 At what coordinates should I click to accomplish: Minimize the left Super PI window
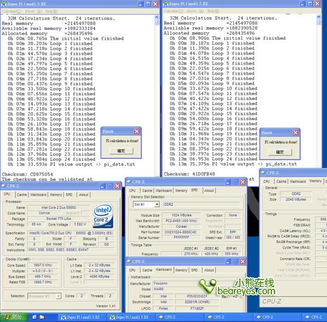pos(141,4)
